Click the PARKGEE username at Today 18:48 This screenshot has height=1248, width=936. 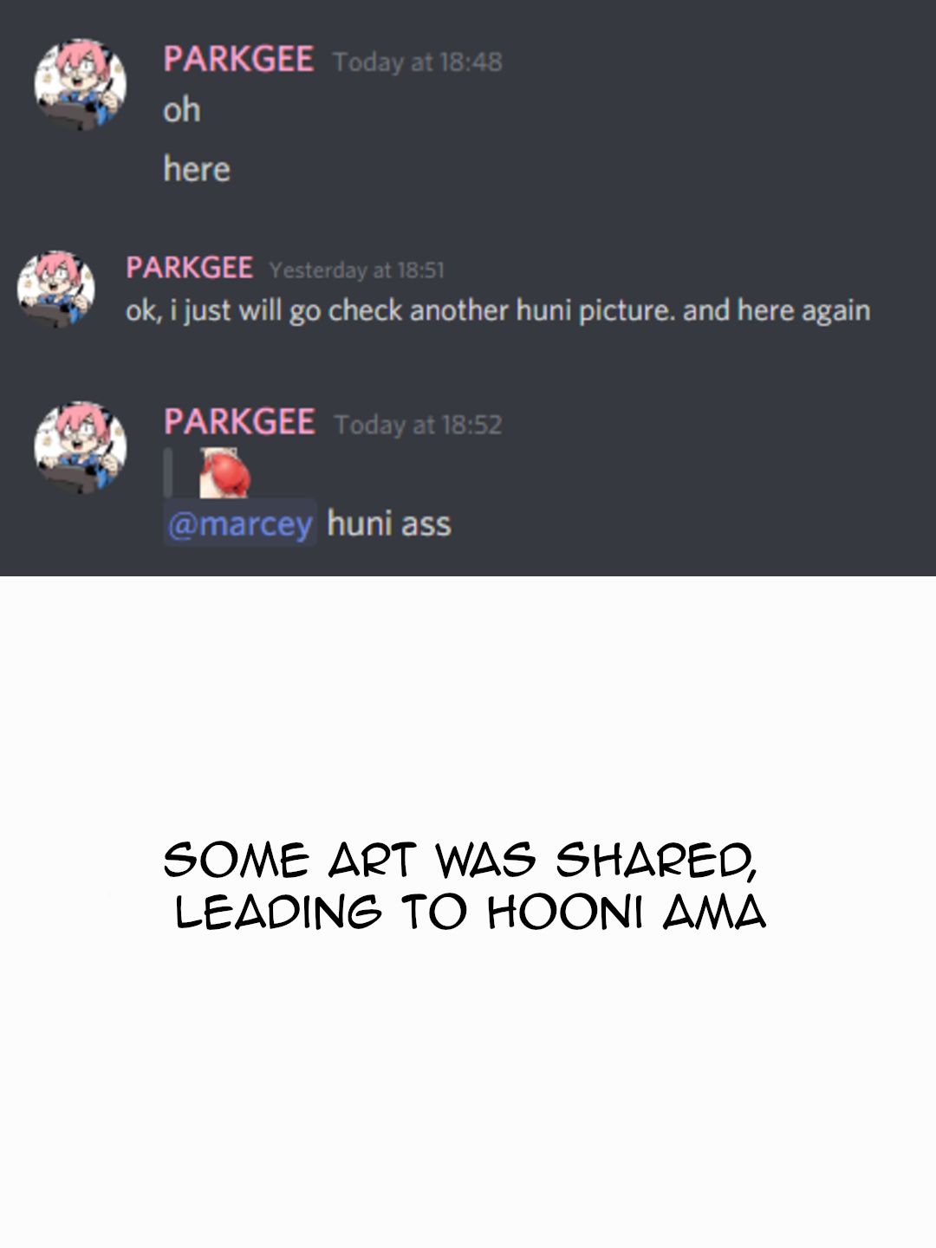tap(238, 60)
